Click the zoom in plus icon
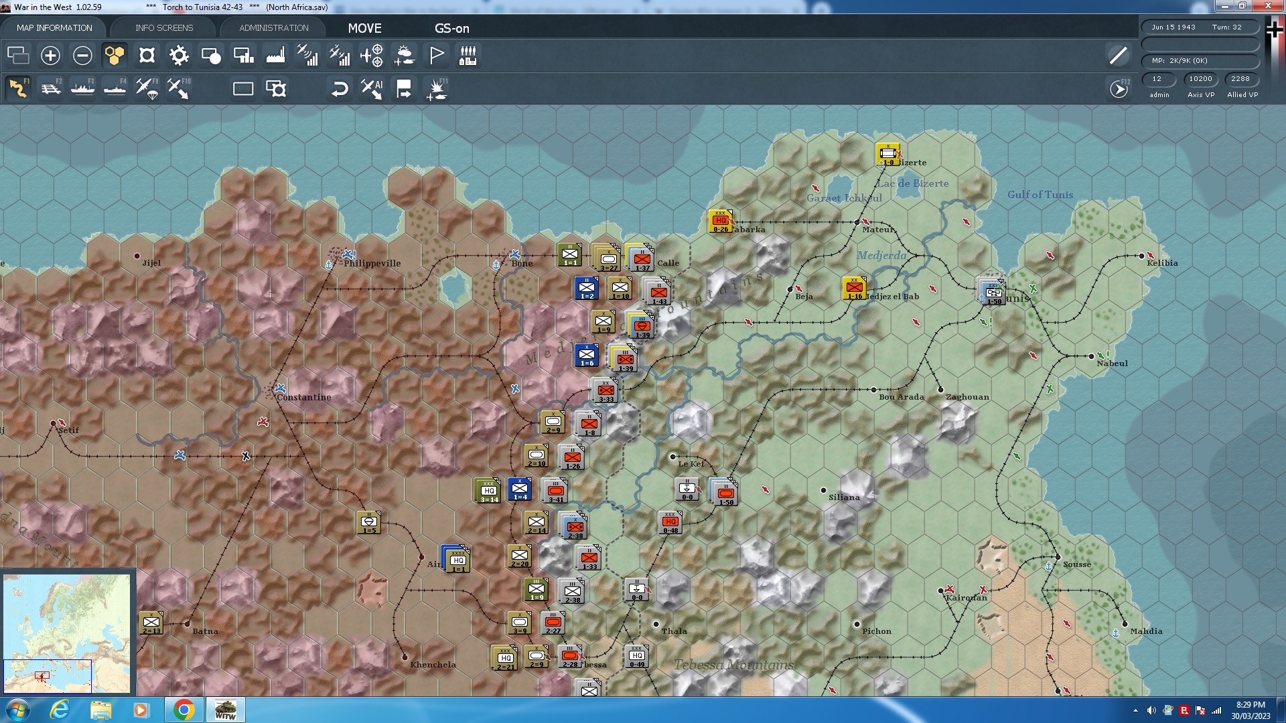The image size is (1286, 723). point(50,56)
